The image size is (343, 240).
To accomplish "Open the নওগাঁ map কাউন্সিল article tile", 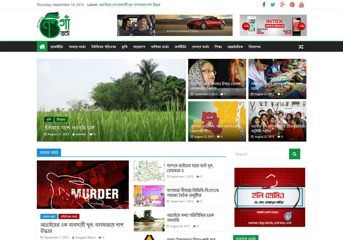I will (x=217, y=121).
